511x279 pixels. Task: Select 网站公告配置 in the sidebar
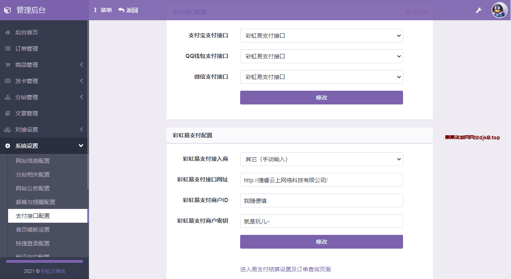pos(32,188)
